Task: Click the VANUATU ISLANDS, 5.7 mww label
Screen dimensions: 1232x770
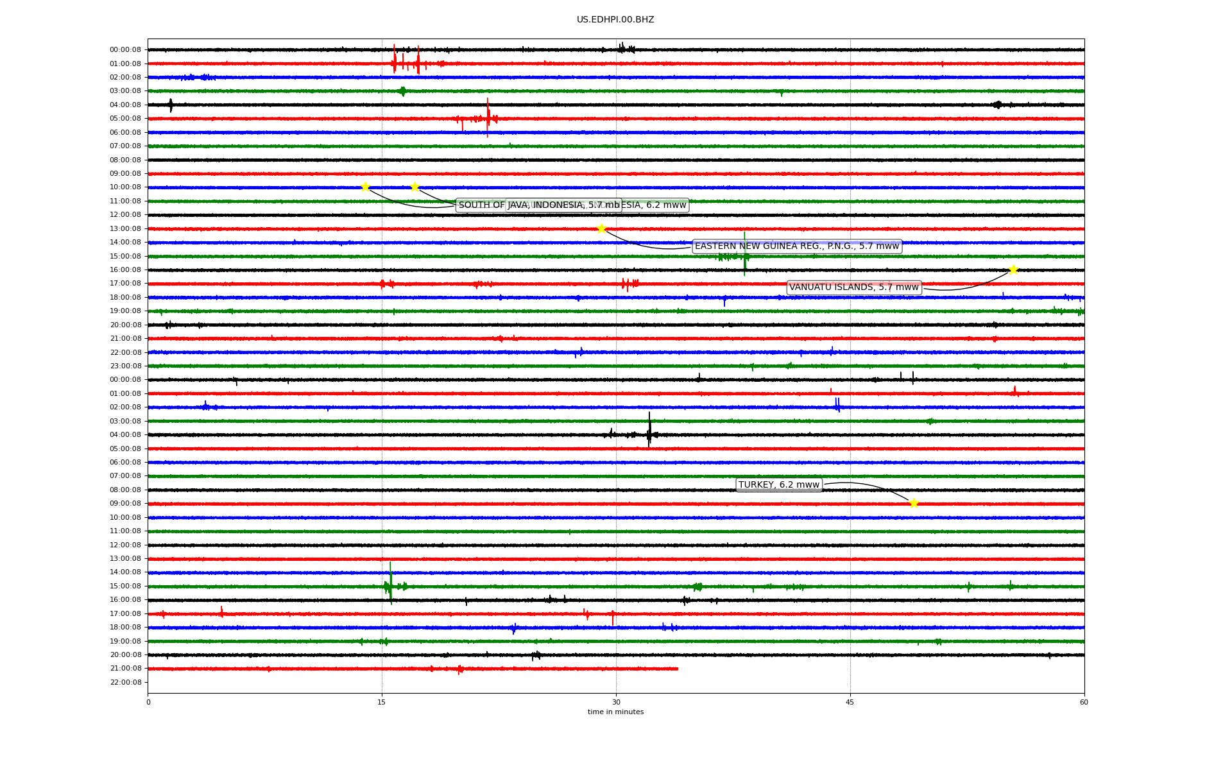Action: click(854, 287)
